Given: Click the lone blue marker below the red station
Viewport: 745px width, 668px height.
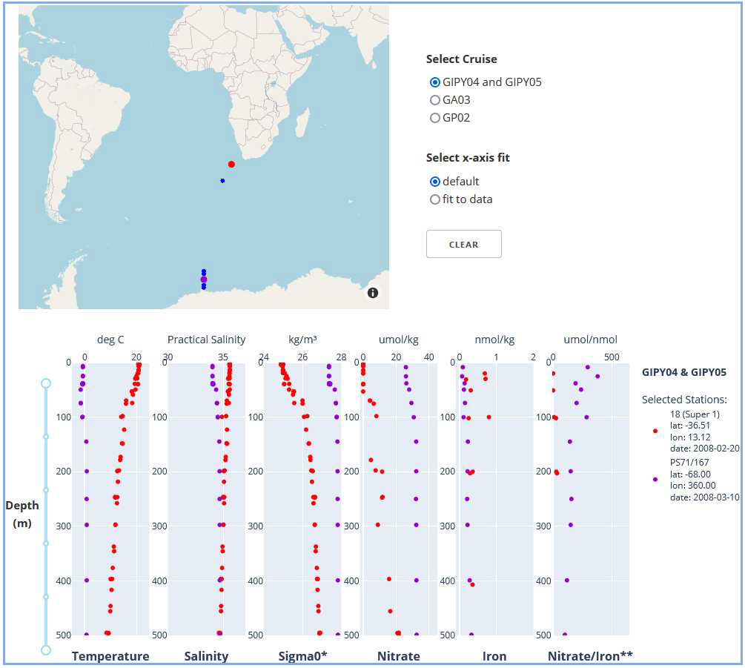Looking at the screenshot, I should point(222,181).
